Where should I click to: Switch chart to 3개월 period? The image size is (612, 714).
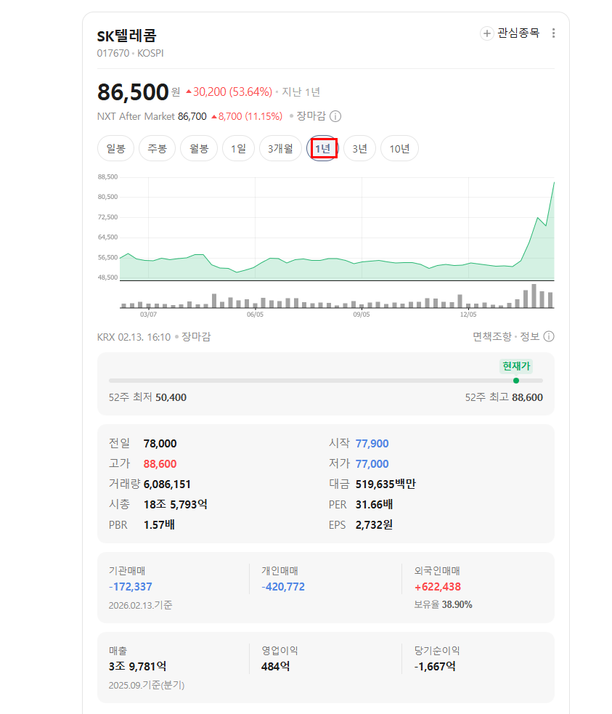pyautogui.click(x=280, y=148)
